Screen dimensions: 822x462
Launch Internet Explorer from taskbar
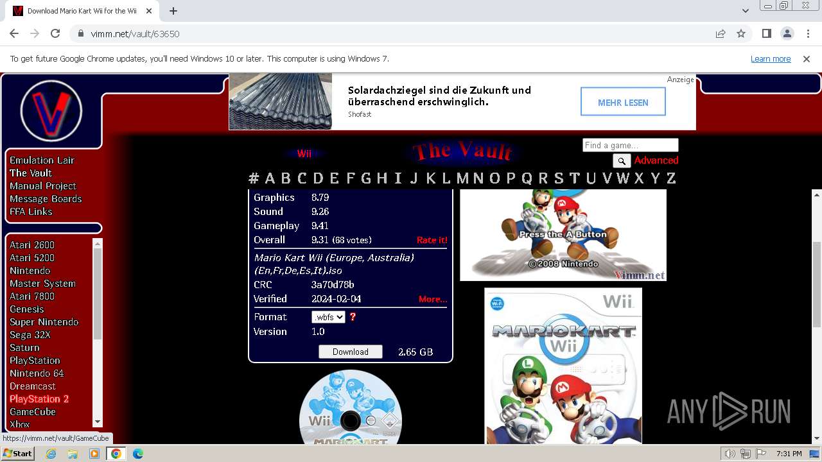pyautogui.click(x=51, y=454)
